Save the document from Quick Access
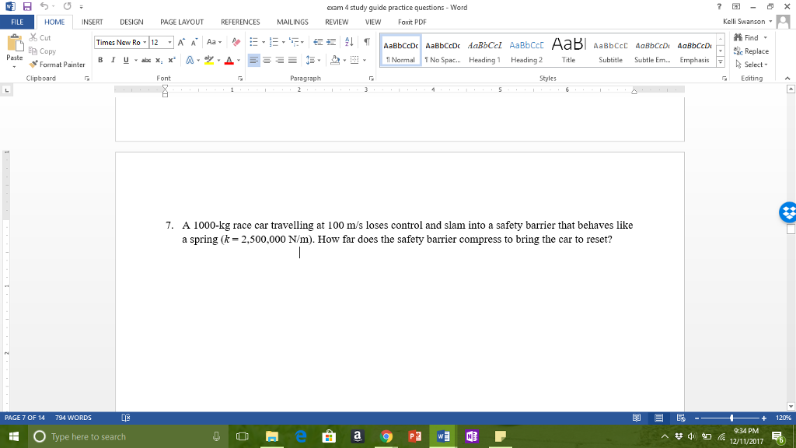This screenshot has height=448, width=796. tap(25, 7)
